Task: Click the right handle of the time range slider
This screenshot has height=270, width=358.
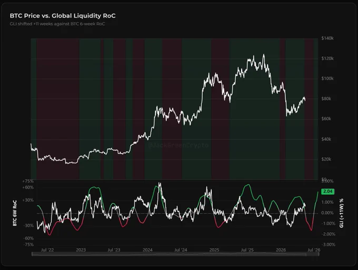Action: (319, 254)
